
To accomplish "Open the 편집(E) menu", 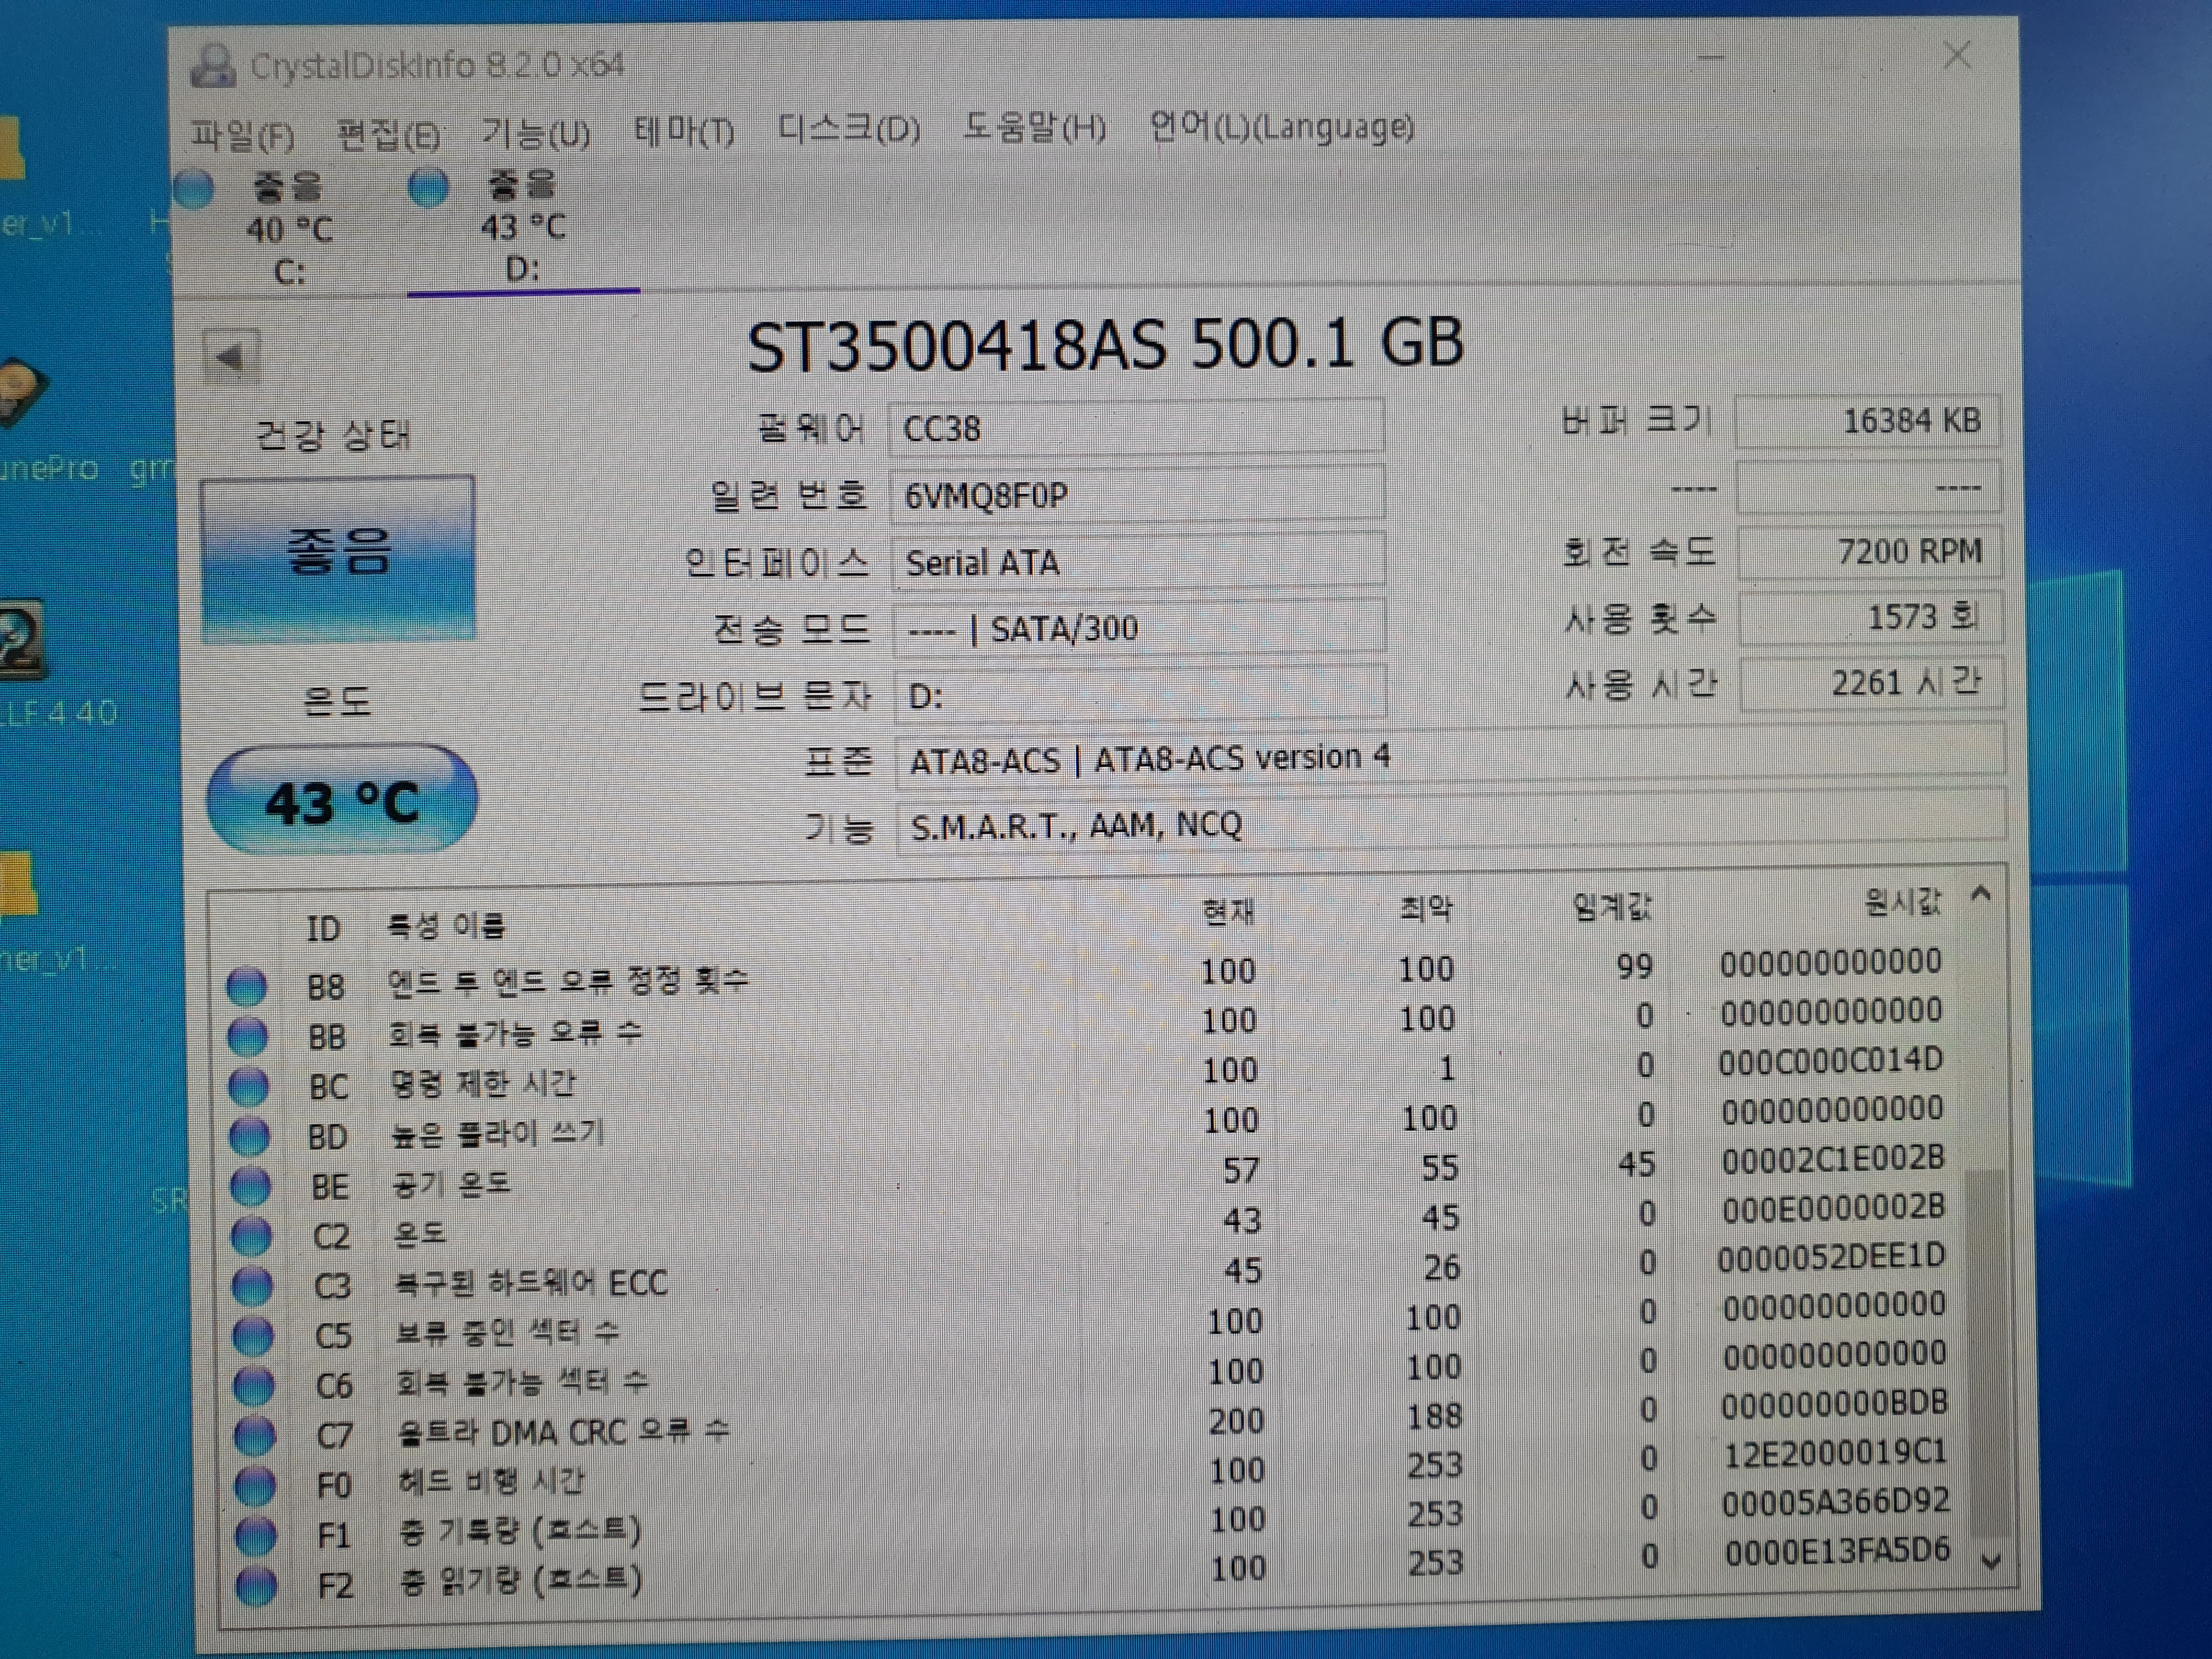I will [x=389, y=134].
